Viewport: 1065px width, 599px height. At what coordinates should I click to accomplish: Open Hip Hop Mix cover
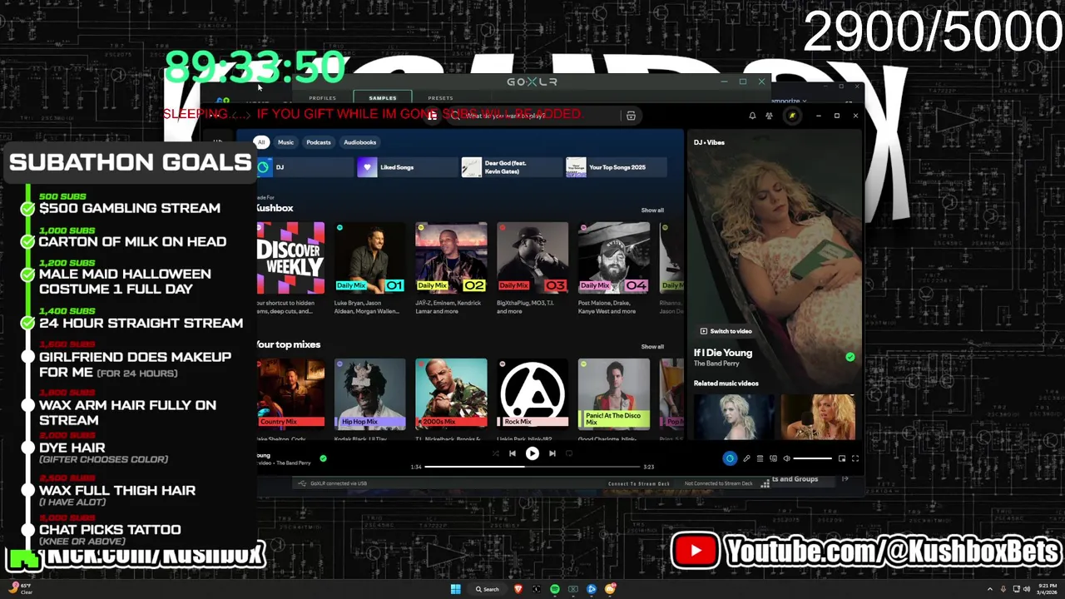369,394
